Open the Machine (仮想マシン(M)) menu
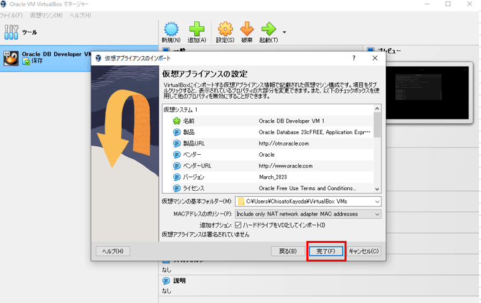Viewport: 481px width, 303px height. pos(46,15)
